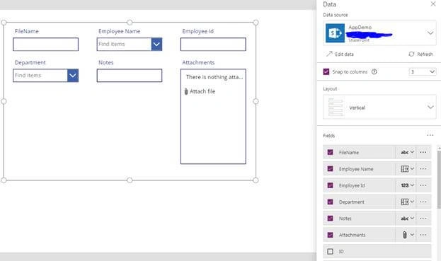
Task: Open Department combo box arrow on form
Action: click(x=73, y=76)
